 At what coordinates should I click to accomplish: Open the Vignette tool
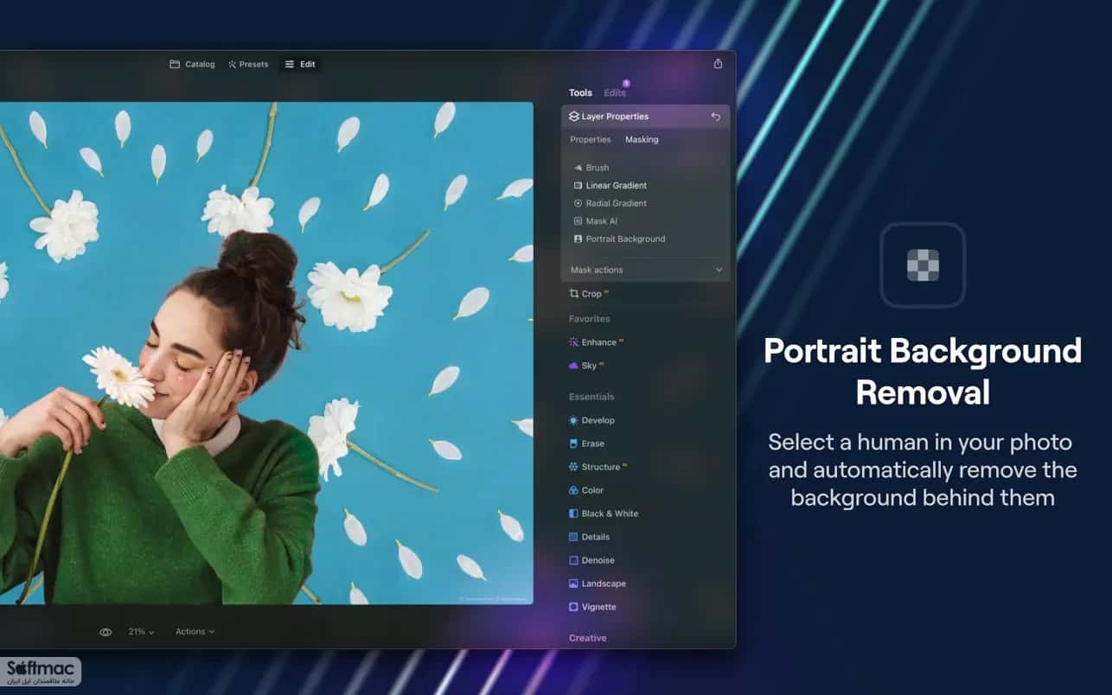coord(592,607)
